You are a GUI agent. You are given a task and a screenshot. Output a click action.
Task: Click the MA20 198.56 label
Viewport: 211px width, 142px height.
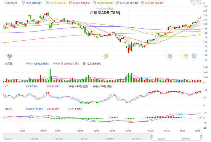(x=82, y=3)
